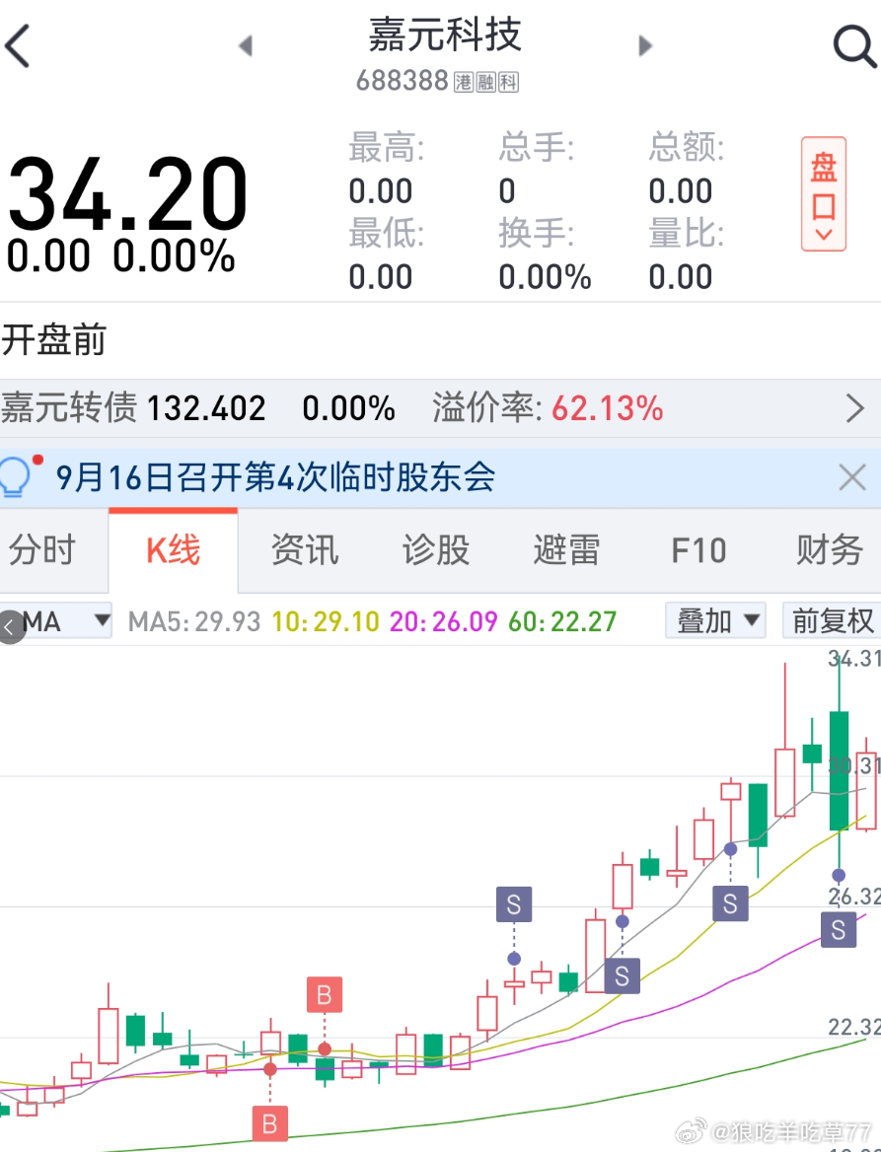Switch to next stock with right triangle
Screen dimensions: 881x1152
click(x=645, y=46)
